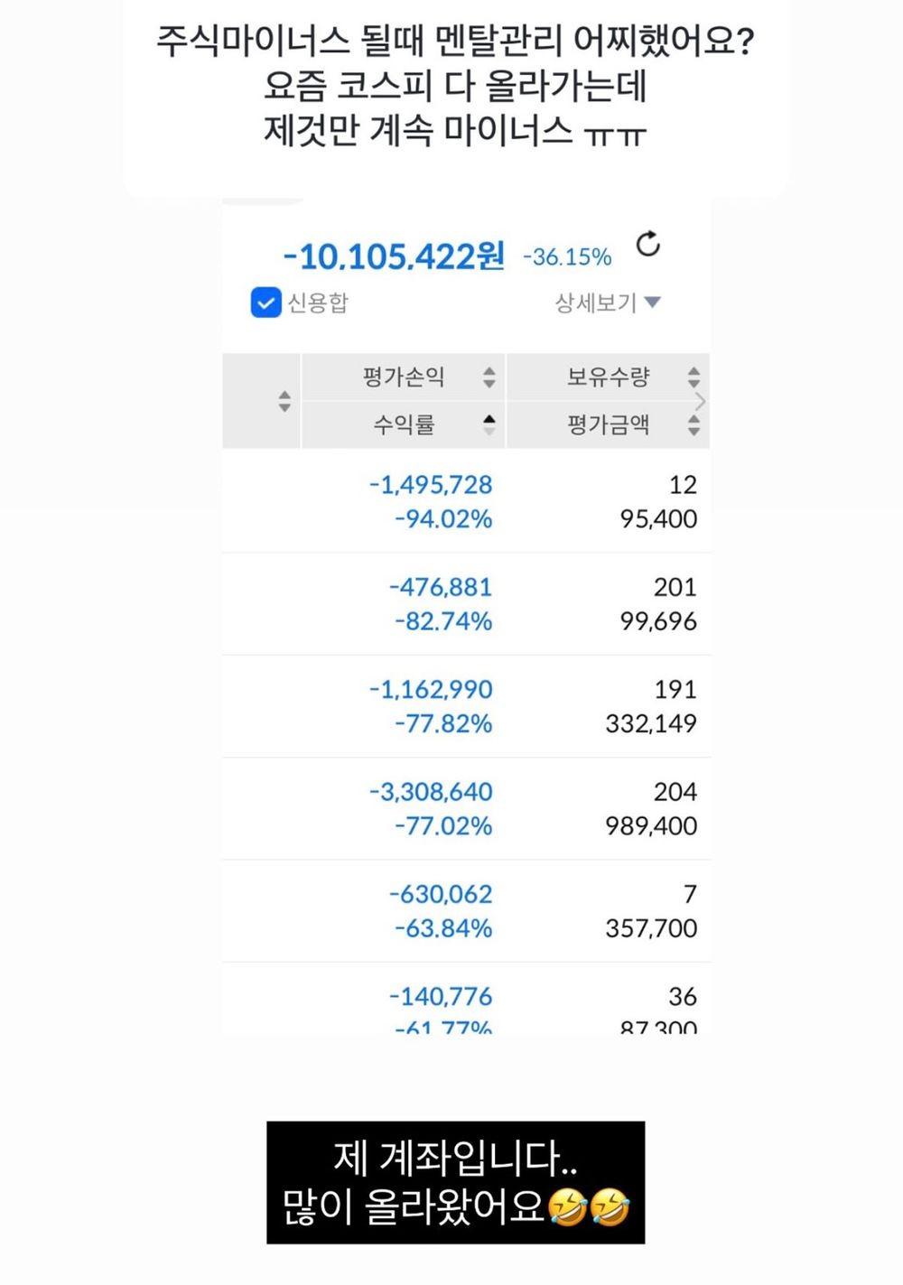Screen dimensions: 903x1285
Task: Uncheck the 신용합 checkbox
Action: (x=265, y=303)
